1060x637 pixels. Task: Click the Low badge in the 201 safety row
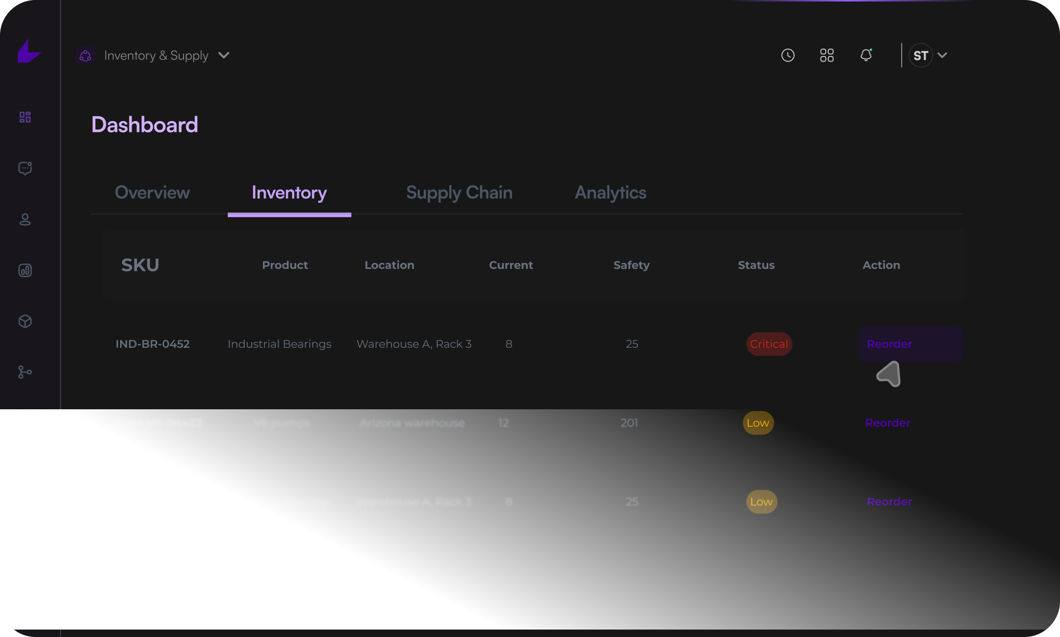(758, 423)
